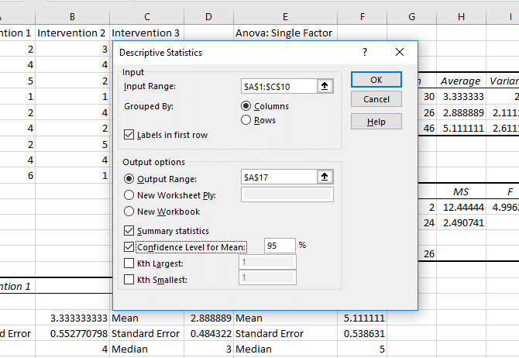This screenshot has width=519, height=358.
Task: Toggle Labels in first row checkbox
Action: (129, 135)
